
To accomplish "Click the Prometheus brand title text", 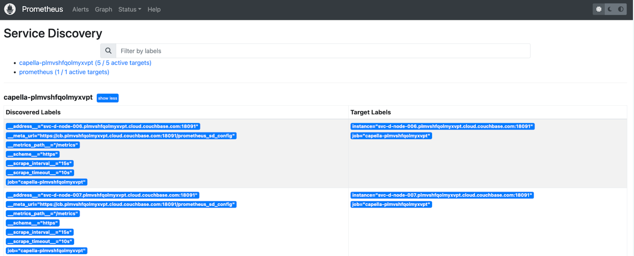I will click(43, 9).
